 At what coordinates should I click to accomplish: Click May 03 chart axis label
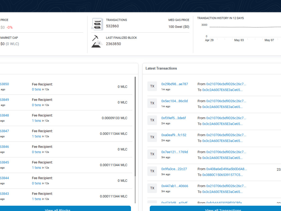coord(239,40)
